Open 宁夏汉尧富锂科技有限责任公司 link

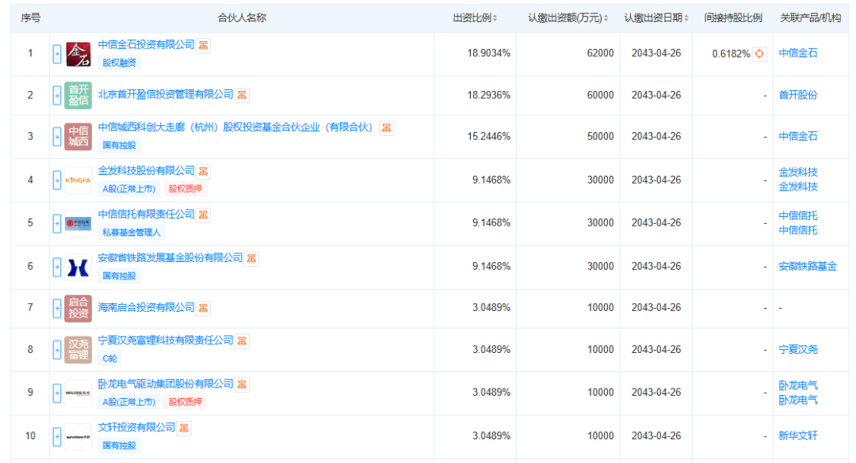pos(166,340)
